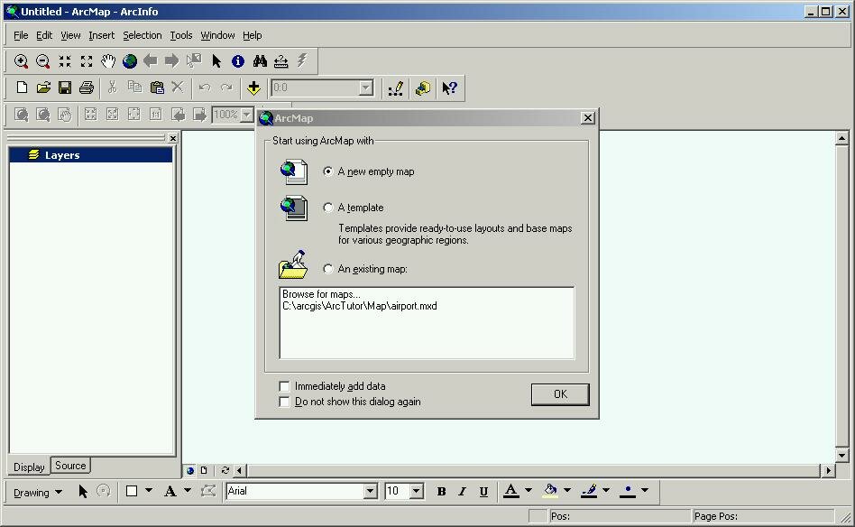Select 'An existing map' radio button

327,269
